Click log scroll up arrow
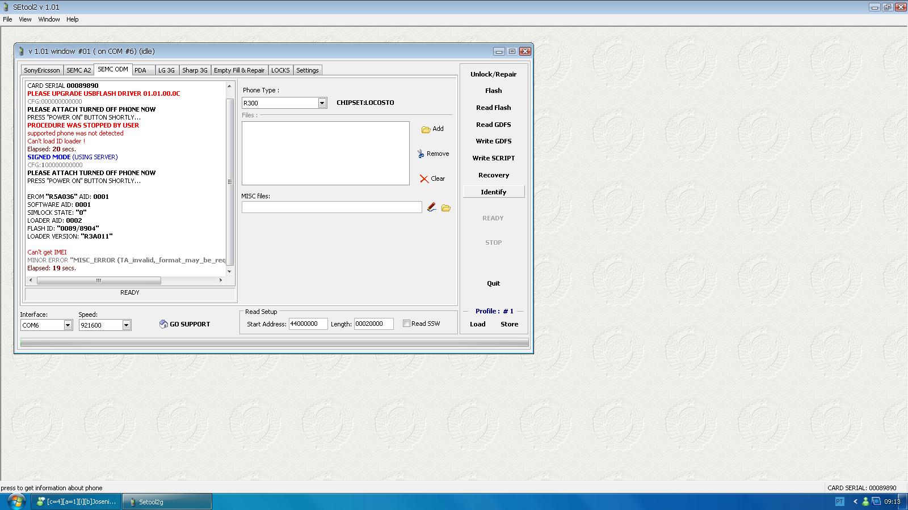Image resolution: width=908 pixels, height=510 pixels. click(x=230, y=86)
